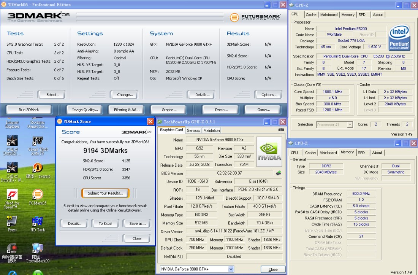The width and height of the screenshot is (418, 275).
Task: Select the Grand Theft Auto IV desktop icon
Action: point(38,145)
